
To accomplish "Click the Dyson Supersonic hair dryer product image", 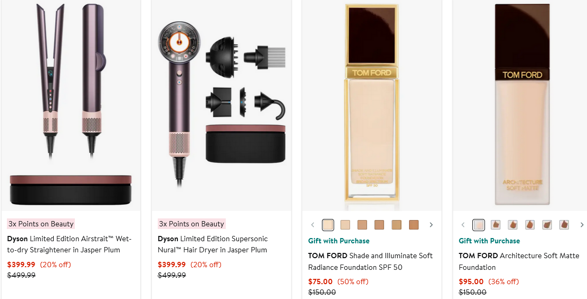I will pyautogui.click(x=221, y=105).
